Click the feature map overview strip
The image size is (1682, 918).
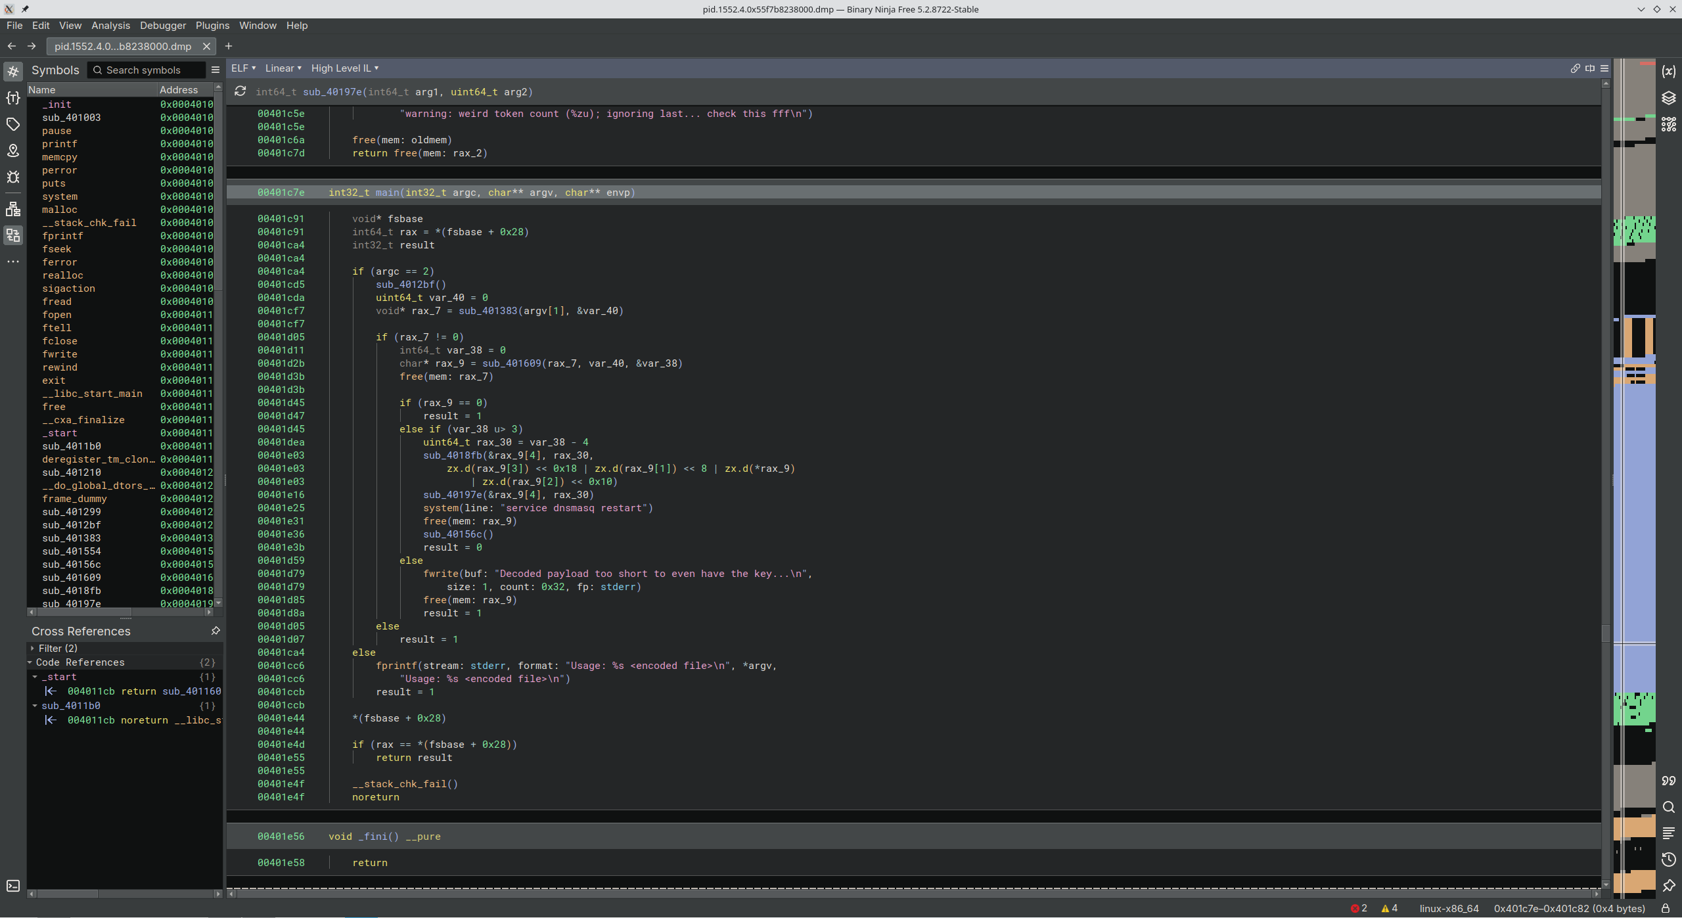point(1635,478)
